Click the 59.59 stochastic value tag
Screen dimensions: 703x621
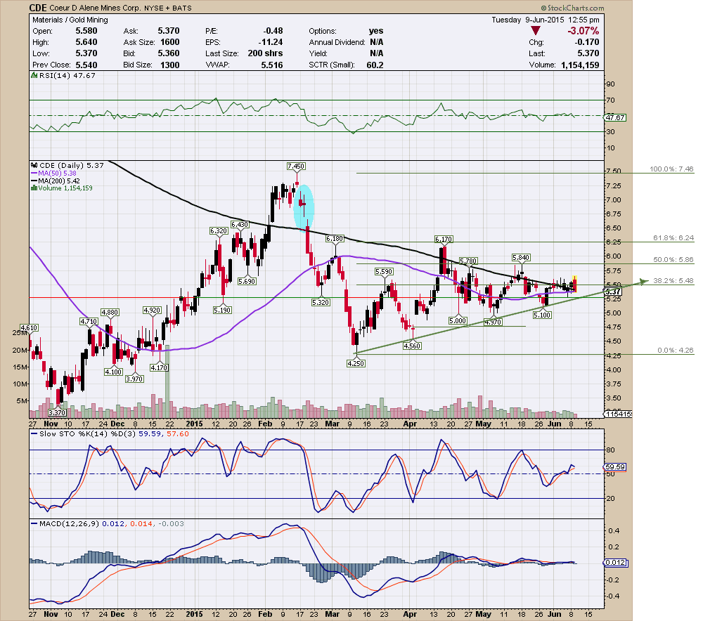click(x=614, y=467)
